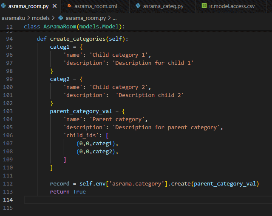Click the 'asrama.category' string
This screenshot has width=272, height=216.
tap(137, 184)
